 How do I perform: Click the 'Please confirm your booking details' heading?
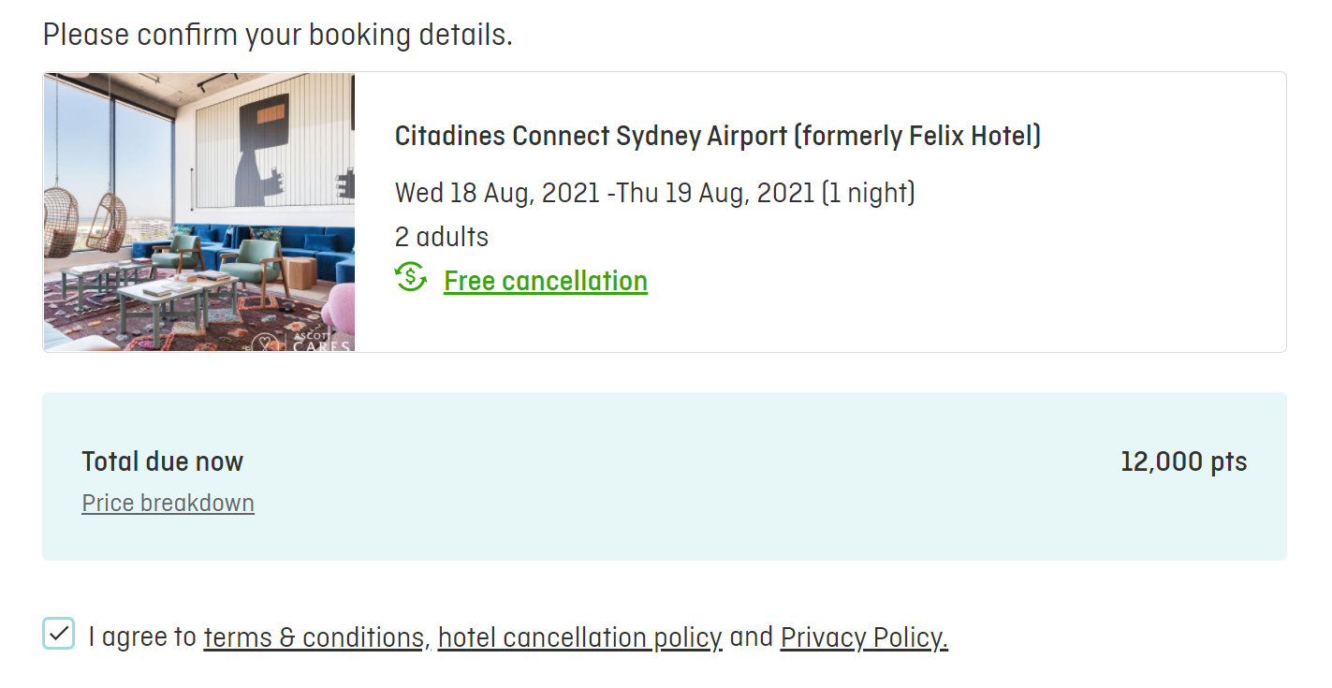278,35
